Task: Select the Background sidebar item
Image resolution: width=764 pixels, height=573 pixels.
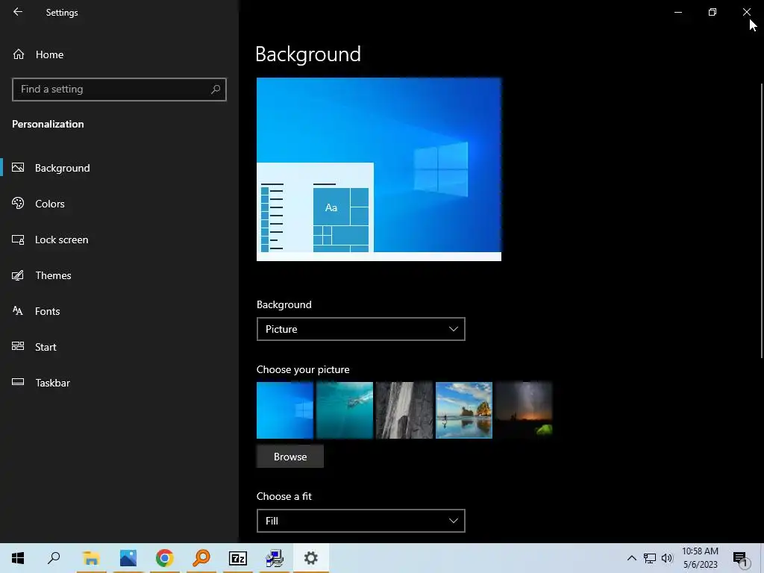Action: coord(119,168)
